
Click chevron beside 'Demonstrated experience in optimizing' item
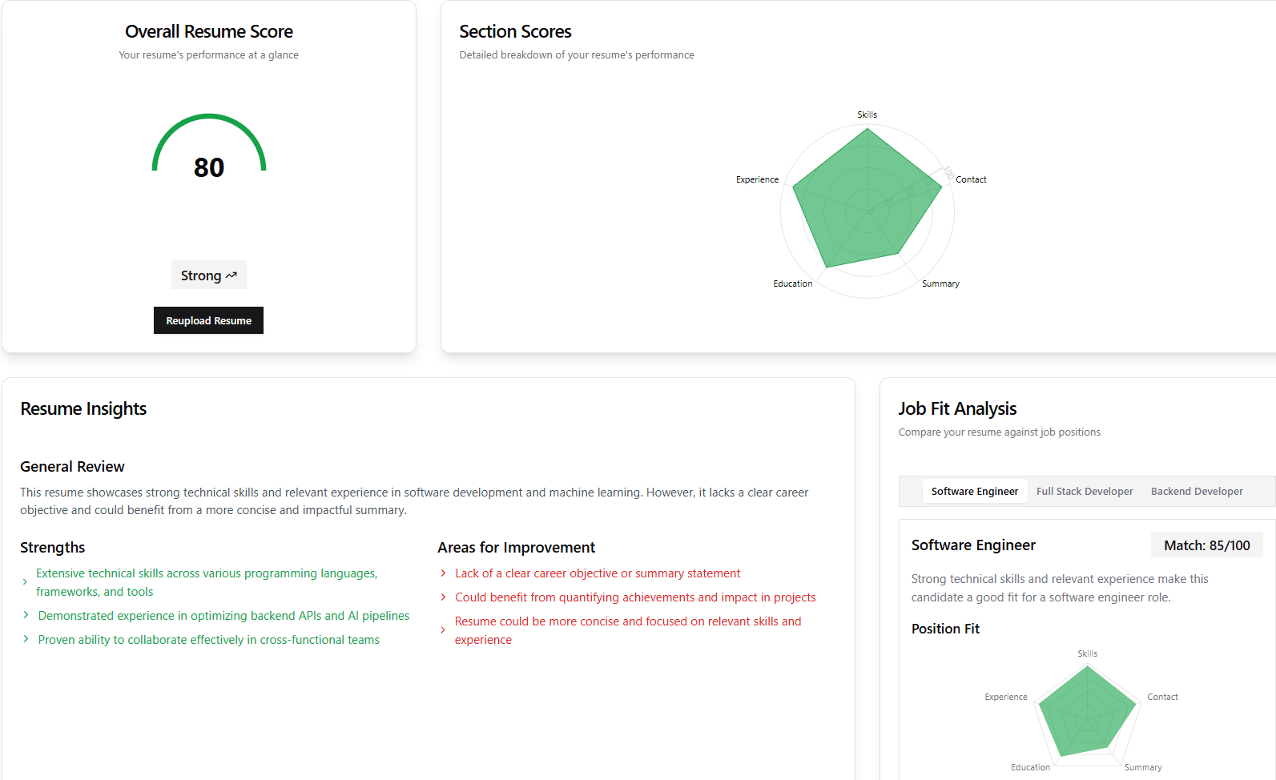click(26, 615)
